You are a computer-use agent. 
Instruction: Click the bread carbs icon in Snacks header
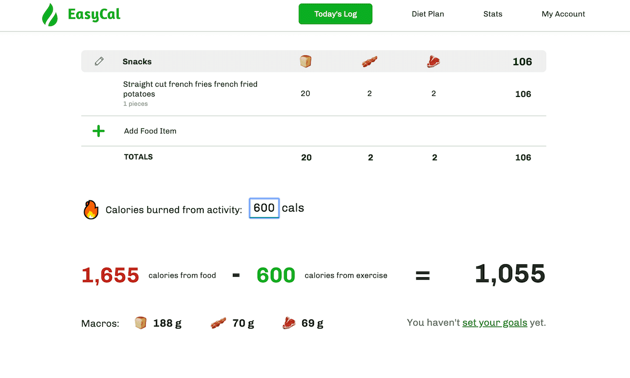click(306, 62)
